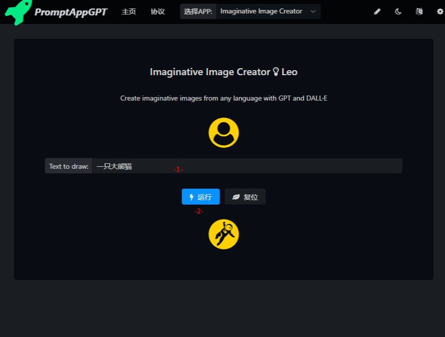
Task: Open the 协议 menu item
Action: pos(158,11)
